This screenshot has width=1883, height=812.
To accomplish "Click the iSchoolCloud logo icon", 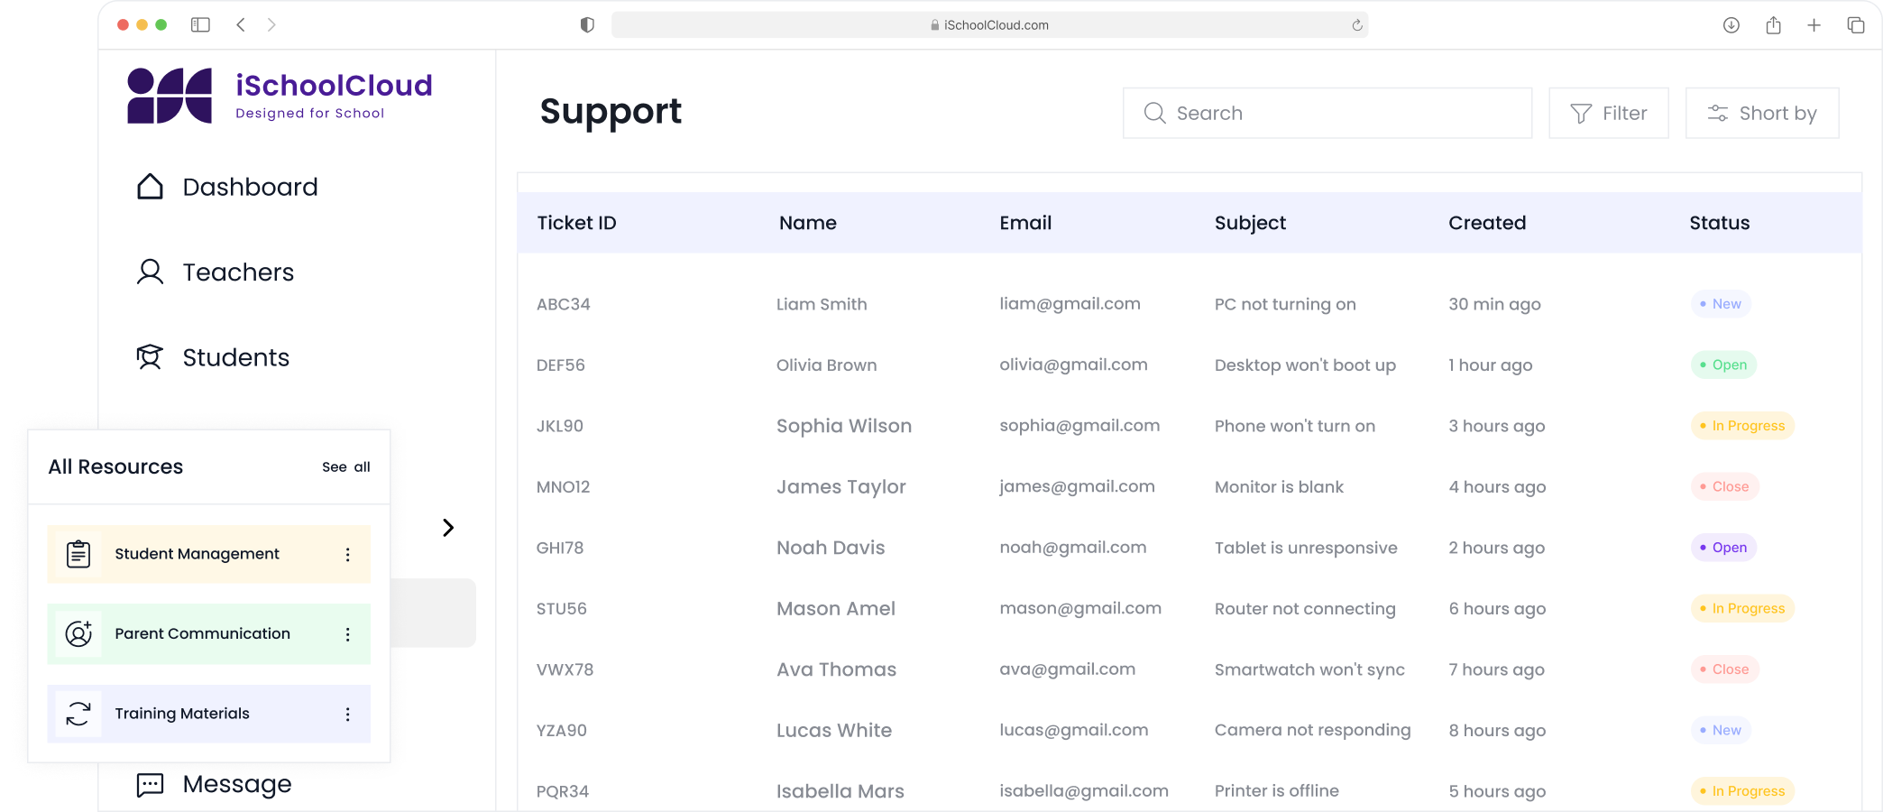I will pos(170,96).
